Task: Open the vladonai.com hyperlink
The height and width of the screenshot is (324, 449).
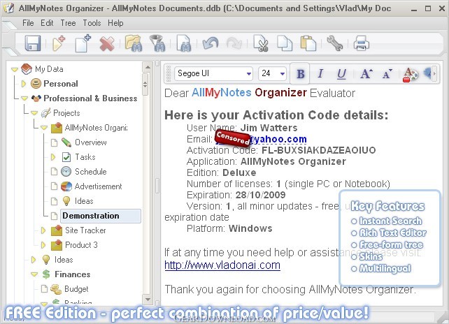Action: click(222, 265)
